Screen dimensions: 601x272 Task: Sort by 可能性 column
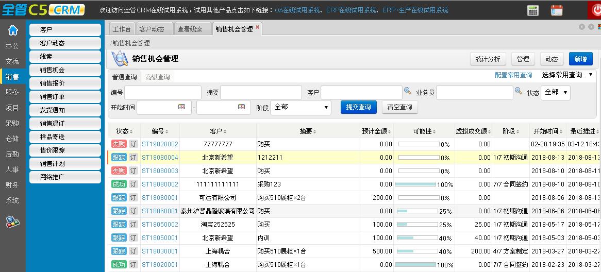[x=424, y=131]
